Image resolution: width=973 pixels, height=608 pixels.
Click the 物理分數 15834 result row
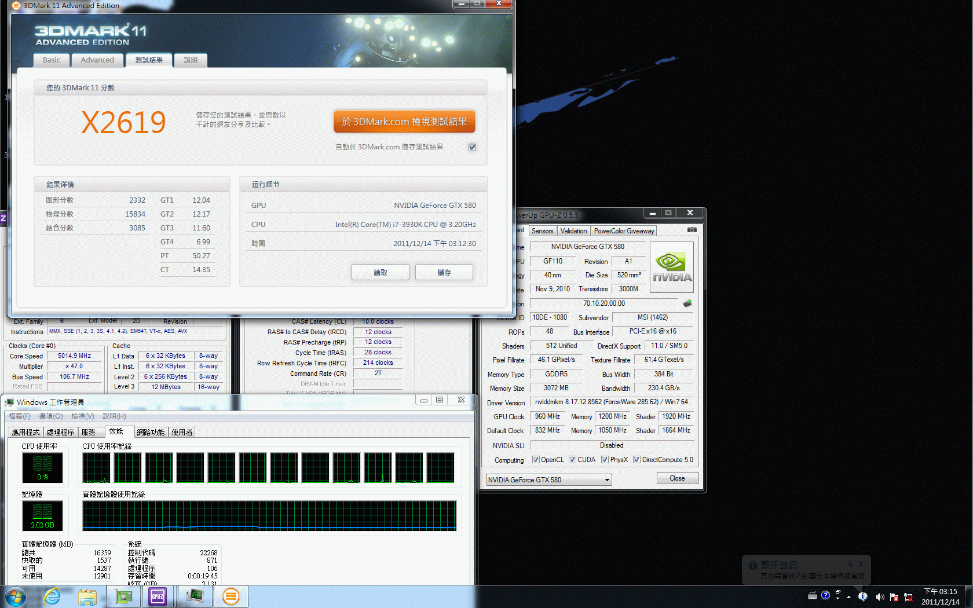[x=96, y=214]
